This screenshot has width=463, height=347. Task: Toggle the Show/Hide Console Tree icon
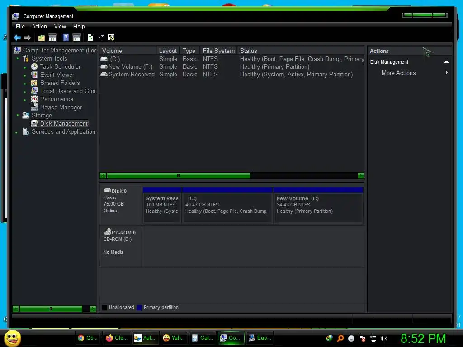click(52, 38)
